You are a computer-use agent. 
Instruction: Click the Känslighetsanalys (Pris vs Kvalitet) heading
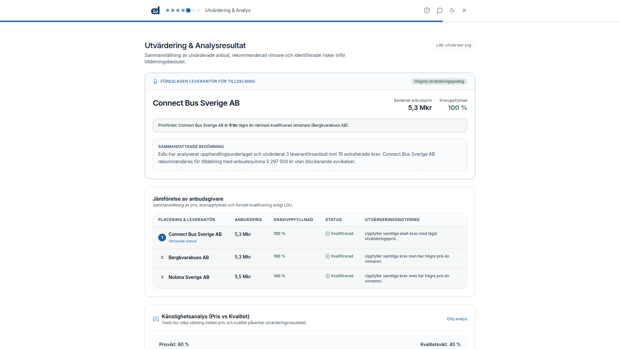click(x=205, y=316)
